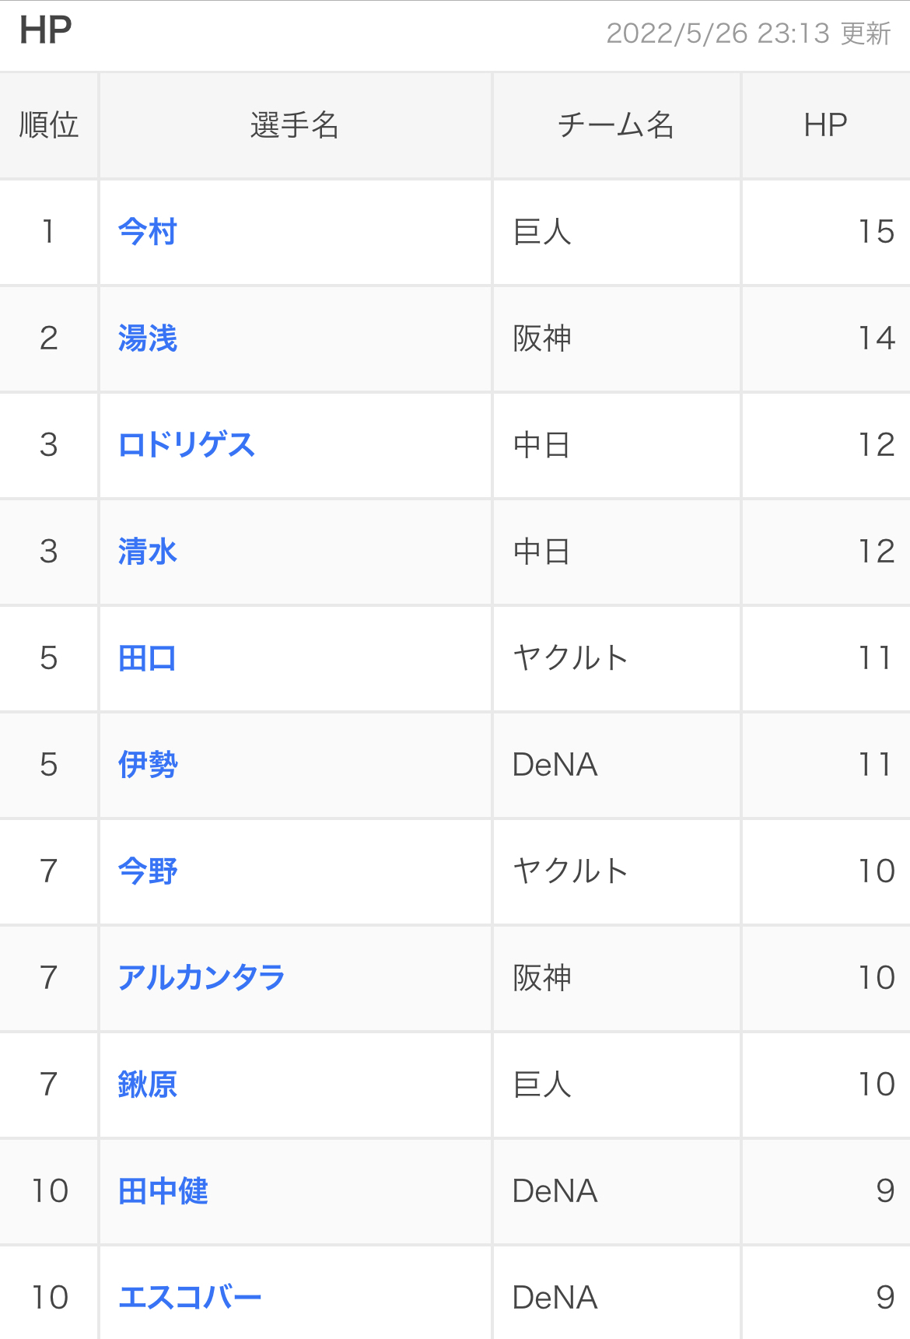The image size is (910, 1339).
Task: Select アルカンタラ player link
Action: pos(201,978)
